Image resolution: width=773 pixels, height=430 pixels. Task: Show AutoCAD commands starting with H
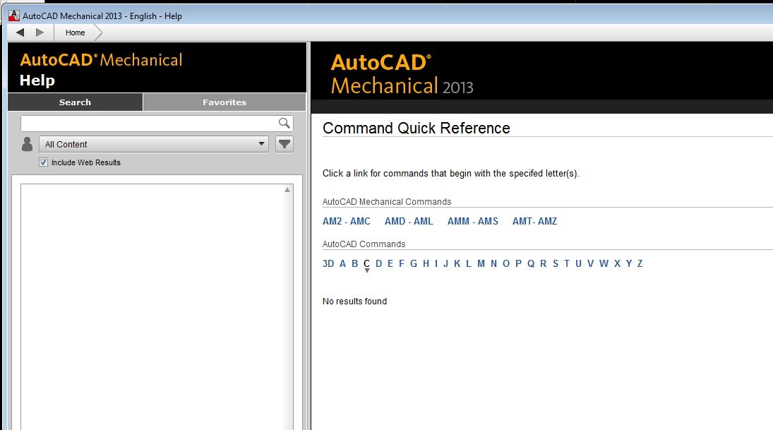[x=426, y=264]
